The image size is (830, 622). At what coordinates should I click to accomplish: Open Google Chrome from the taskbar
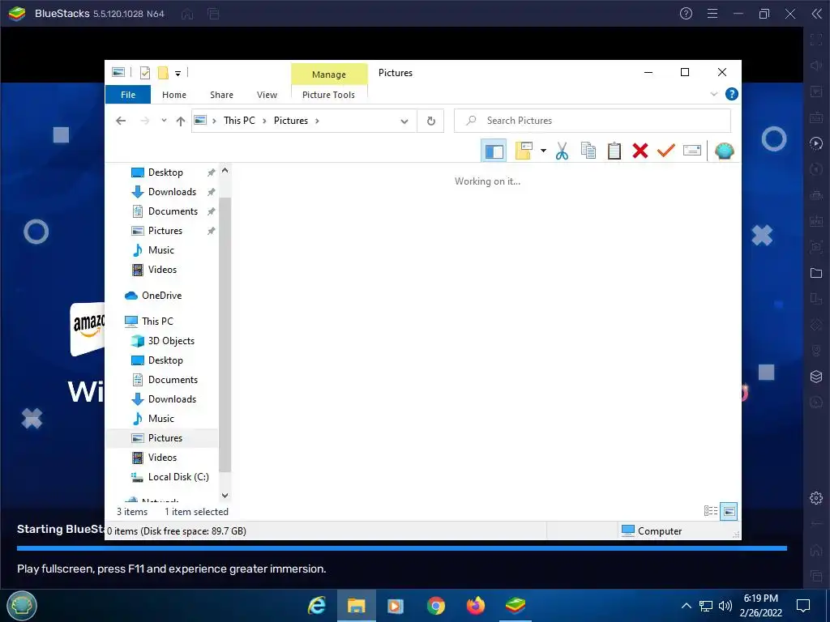435,605
